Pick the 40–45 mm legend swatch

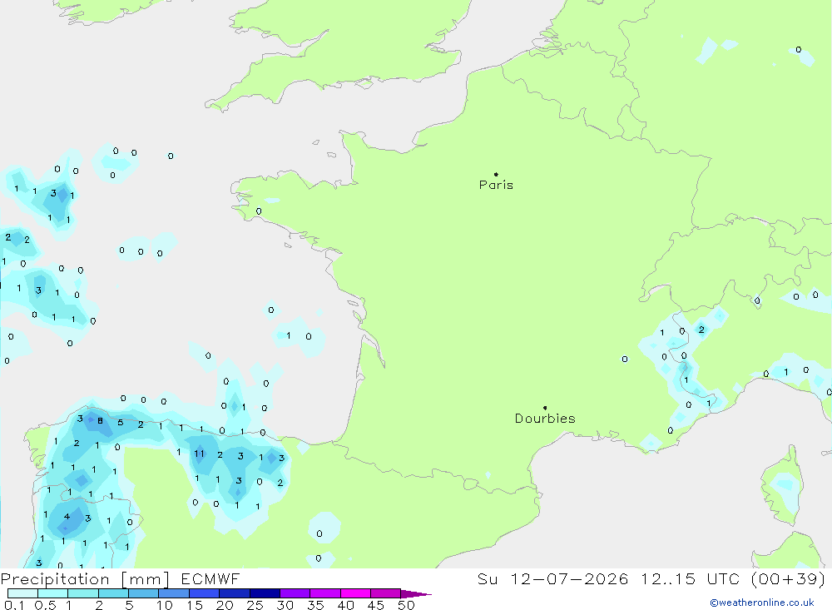355,593
